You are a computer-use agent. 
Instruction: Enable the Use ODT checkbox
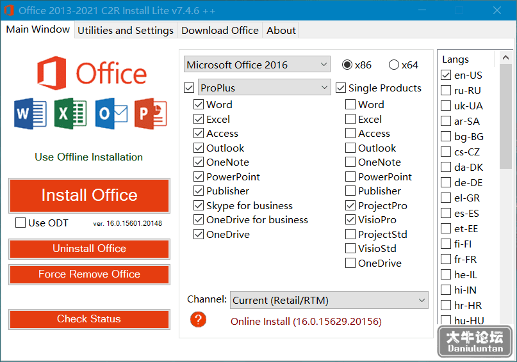pos(21,223)
